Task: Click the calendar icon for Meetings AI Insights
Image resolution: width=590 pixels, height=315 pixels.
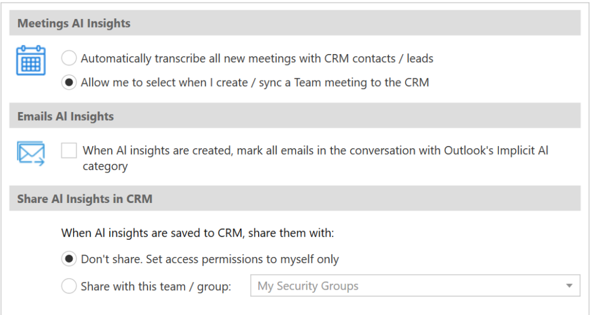Action: (x=31, y=62)
